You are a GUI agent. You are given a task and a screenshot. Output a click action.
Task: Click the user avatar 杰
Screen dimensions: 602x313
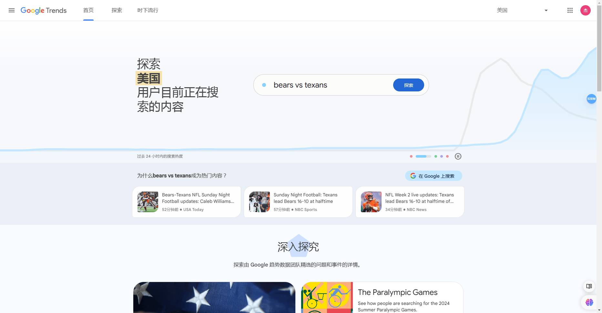pos(586,10)
